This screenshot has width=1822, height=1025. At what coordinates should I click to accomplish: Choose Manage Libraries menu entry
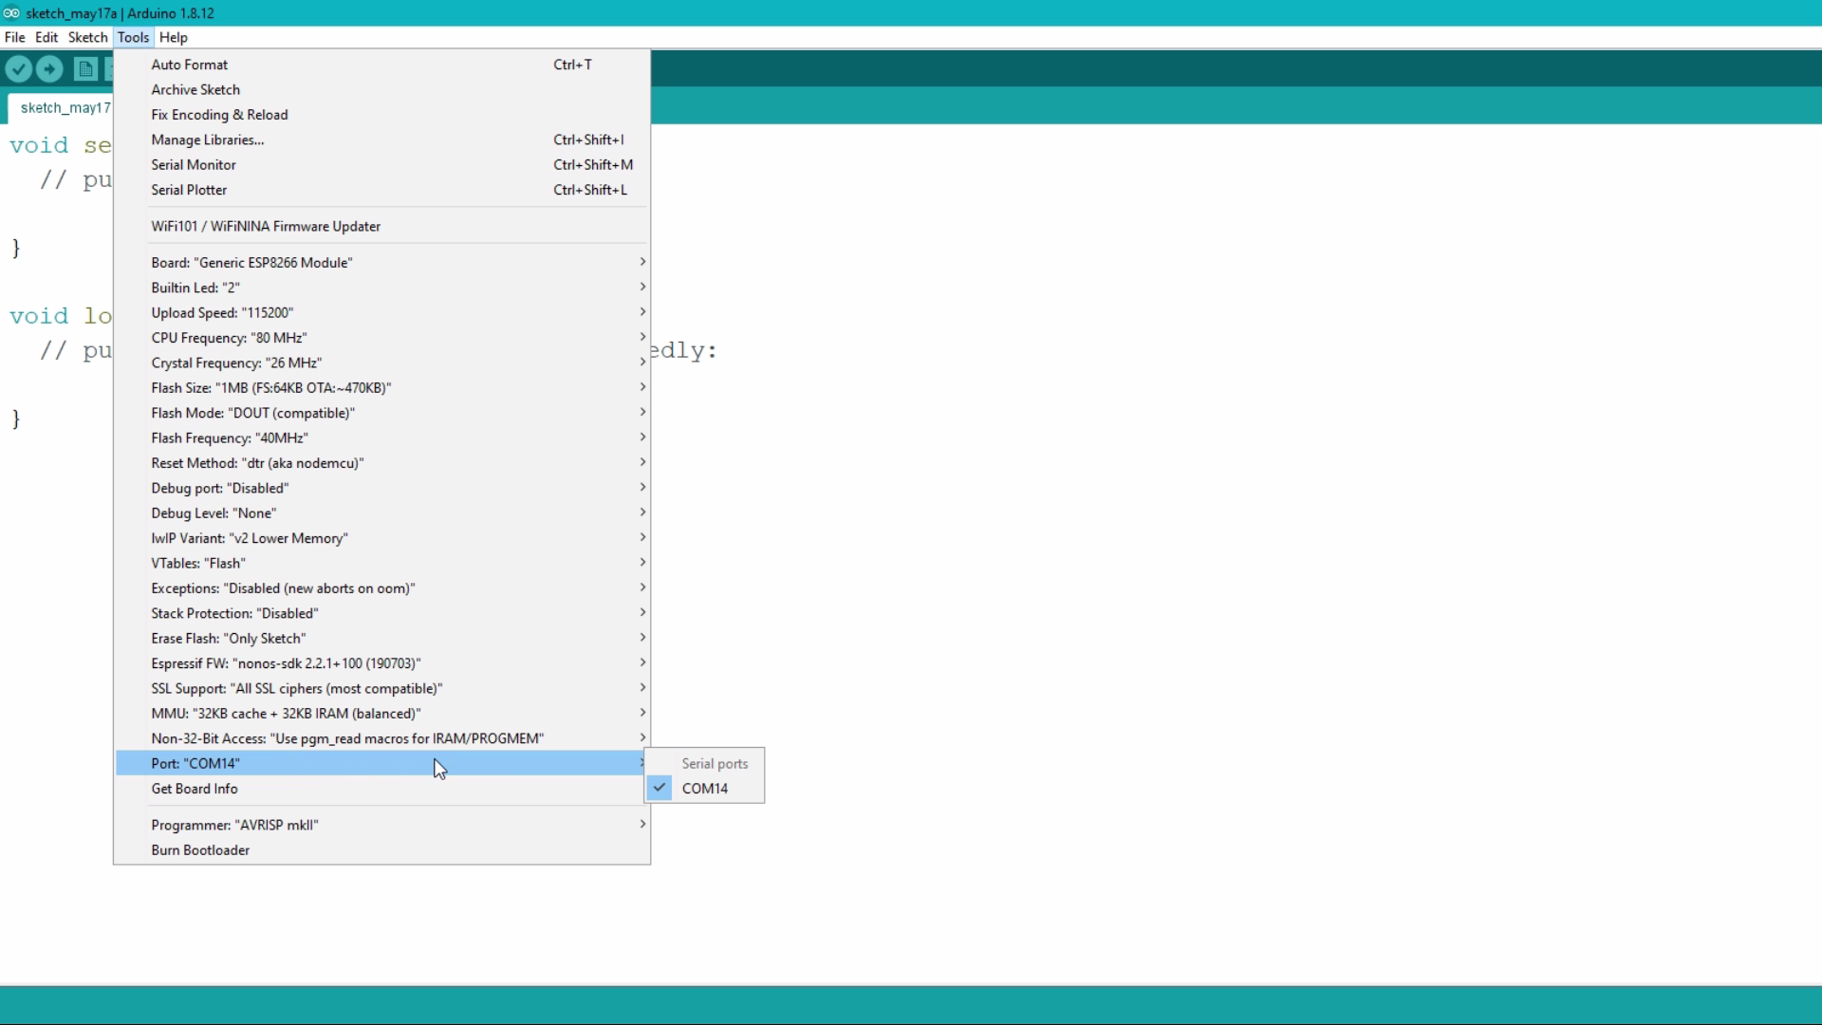[208, 140]
